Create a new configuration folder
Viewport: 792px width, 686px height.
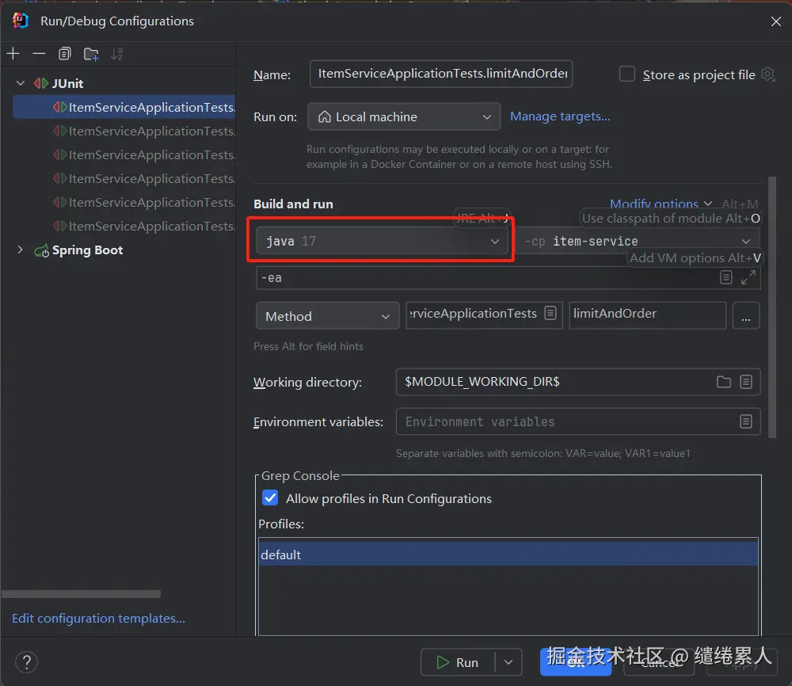(x=91, y=54)
